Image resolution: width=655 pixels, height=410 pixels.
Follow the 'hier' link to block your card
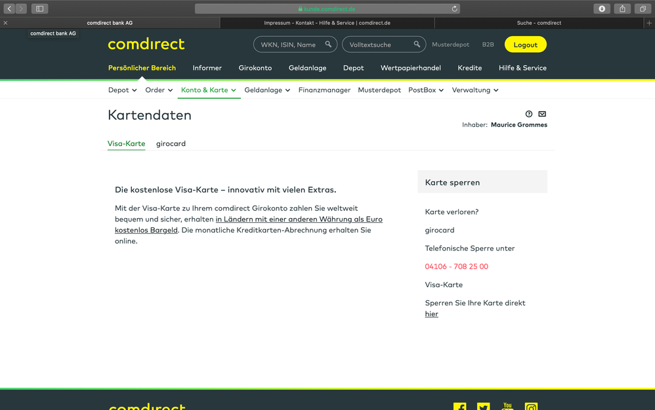click(431, 313)
